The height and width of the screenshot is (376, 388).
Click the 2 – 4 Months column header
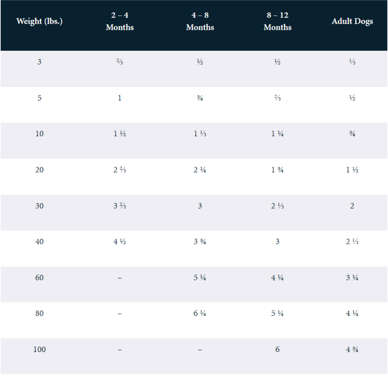[120, 21]
